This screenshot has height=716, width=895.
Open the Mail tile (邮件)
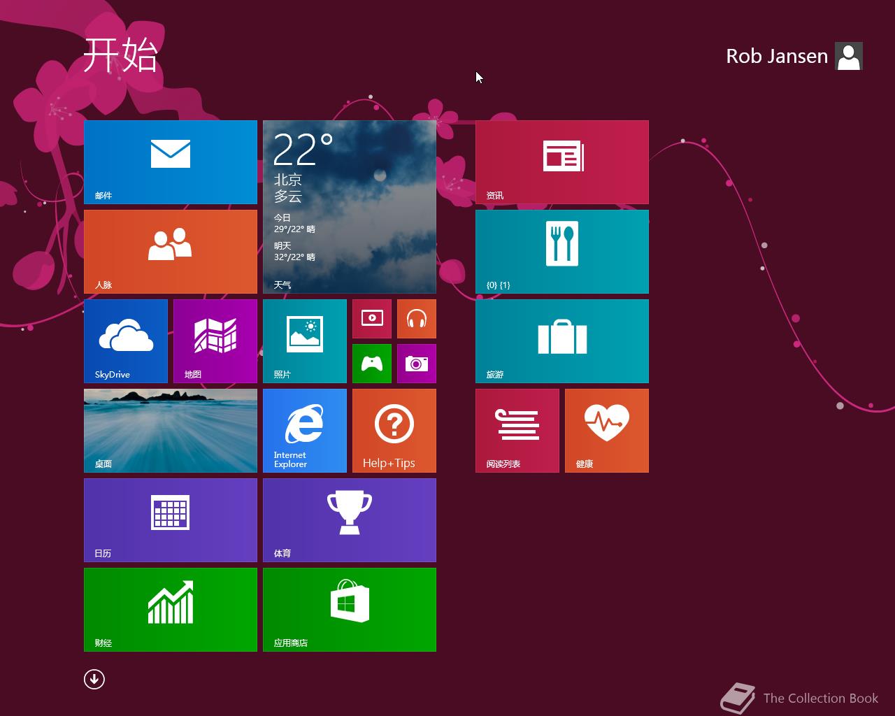(x=171, y=162)
